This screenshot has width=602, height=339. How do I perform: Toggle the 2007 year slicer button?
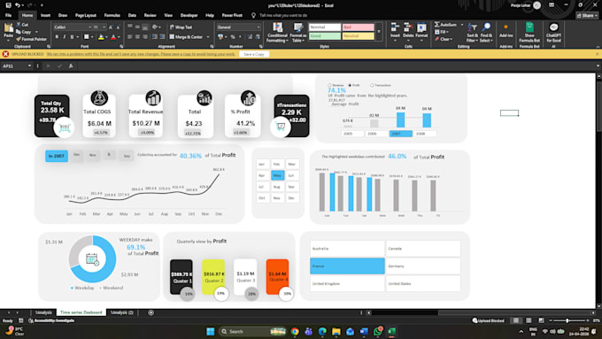pos(401,134)
